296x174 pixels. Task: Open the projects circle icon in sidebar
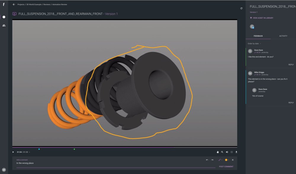(x=4, y=17)
